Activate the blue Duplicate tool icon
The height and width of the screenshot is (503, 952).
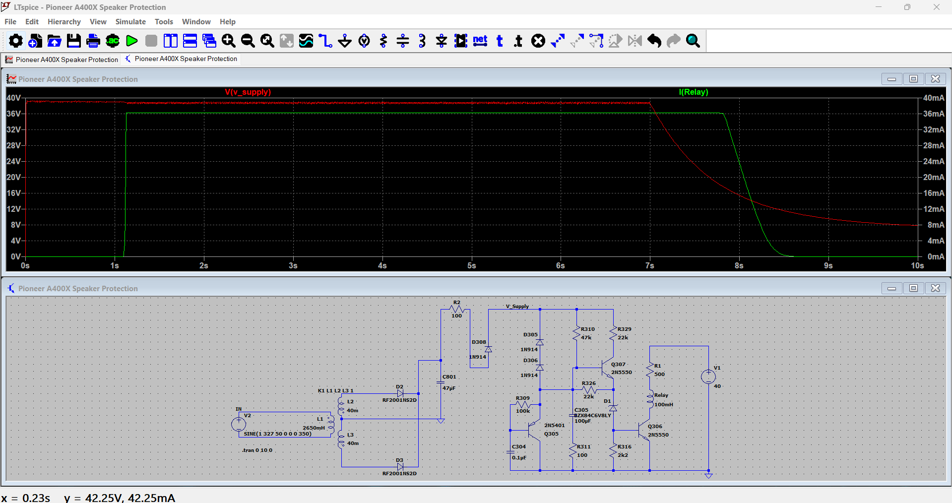[558, 41]
